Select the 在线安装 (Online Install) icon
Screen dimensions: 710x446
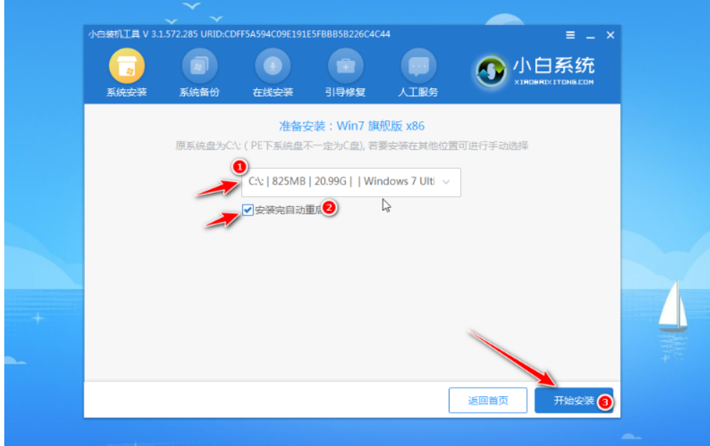click(x=273, y=66)
